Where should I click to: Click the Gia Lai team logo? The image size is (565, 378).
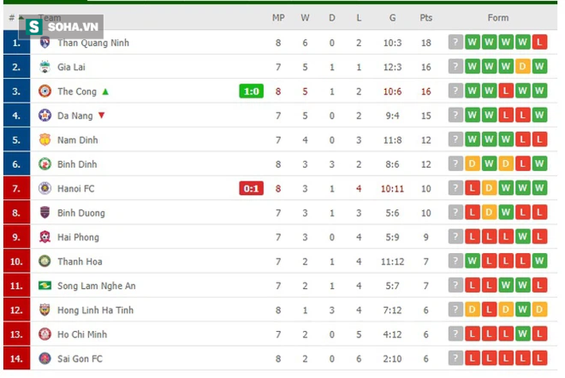(45, 67)
